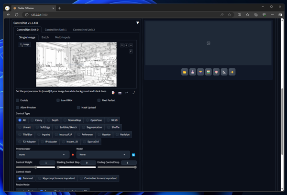Select the Canny control type

click(x=36, y=120)
